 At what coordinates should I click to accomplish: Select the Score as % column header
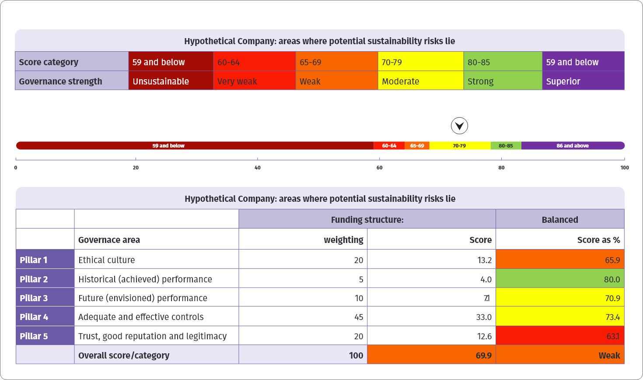(x=560, y=240)
